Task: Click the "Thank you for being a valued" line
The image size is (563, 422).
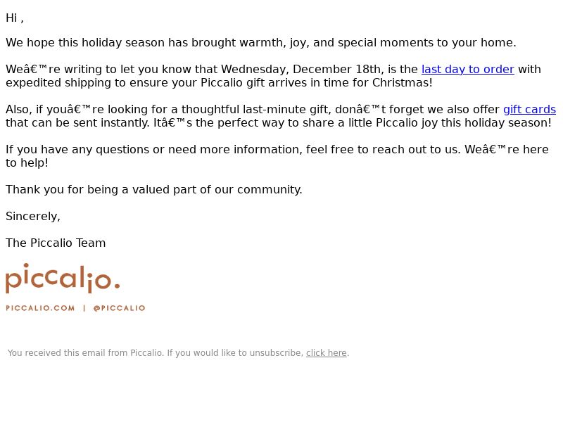Action: tap(154, 189)
